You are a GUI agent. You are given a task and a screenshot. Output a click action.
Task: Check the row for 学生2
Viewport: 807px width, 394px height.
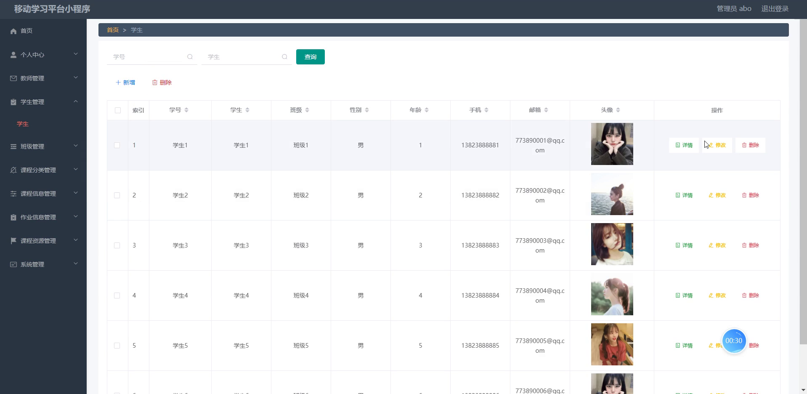117,195
